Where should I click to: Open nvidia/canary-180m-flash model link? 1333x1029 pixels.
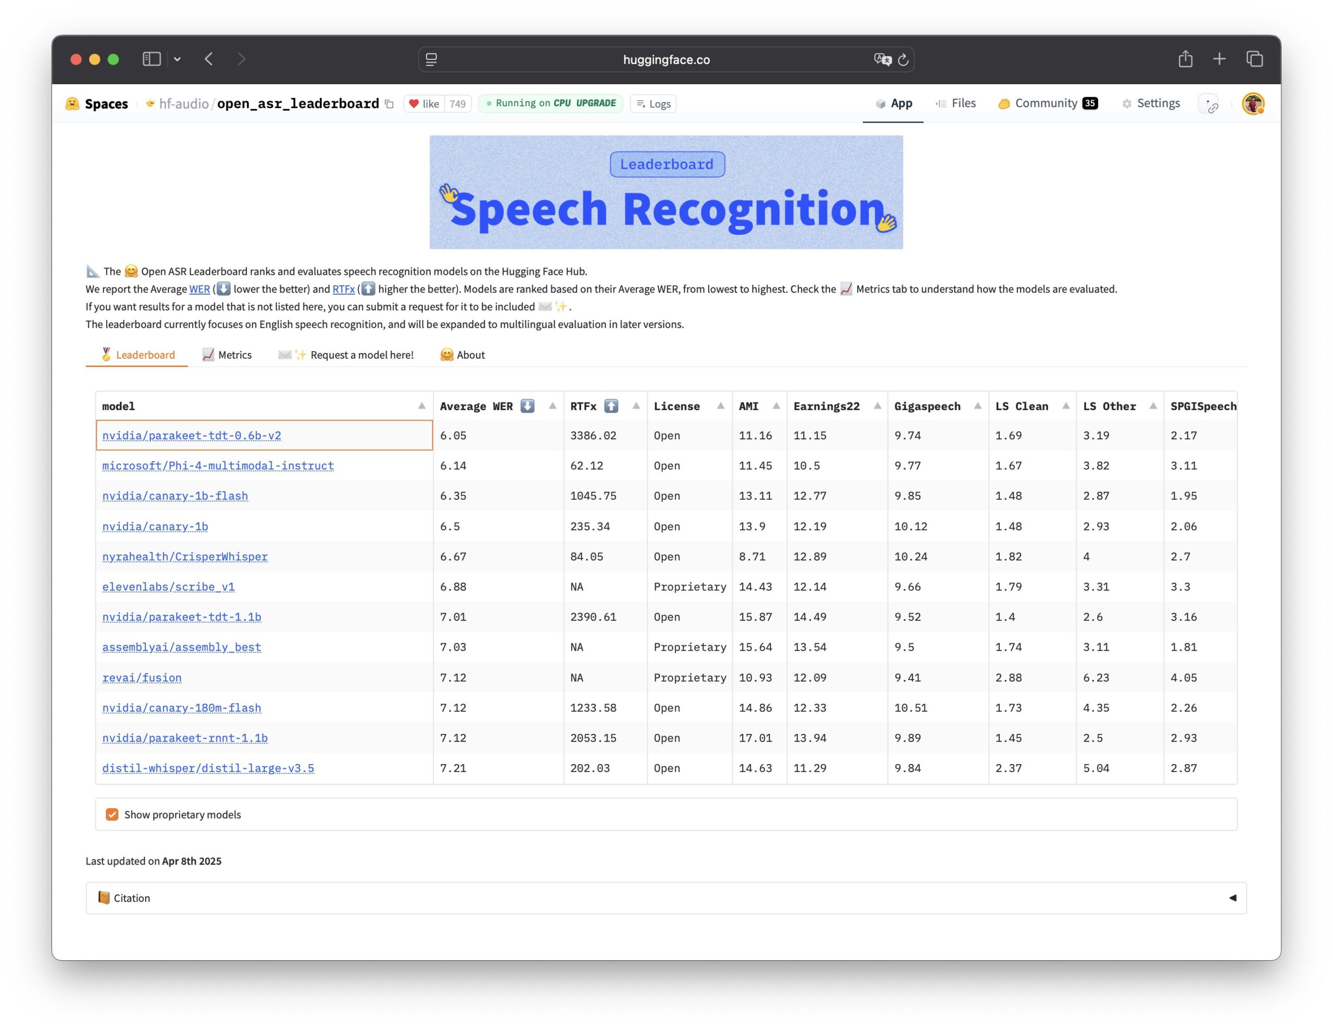pyautogui.click(x=182, y=708)
